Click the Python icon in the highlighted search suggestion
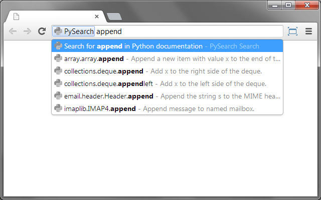The image size is (321, 200). pyautogui.click(x=58, y=46)
